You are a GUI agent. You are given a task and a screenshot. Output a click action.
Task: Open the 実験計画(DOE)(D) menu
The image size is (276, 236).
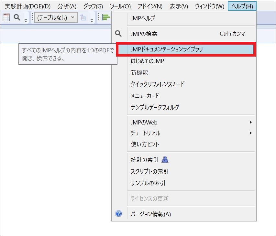[x=27, y=5]
